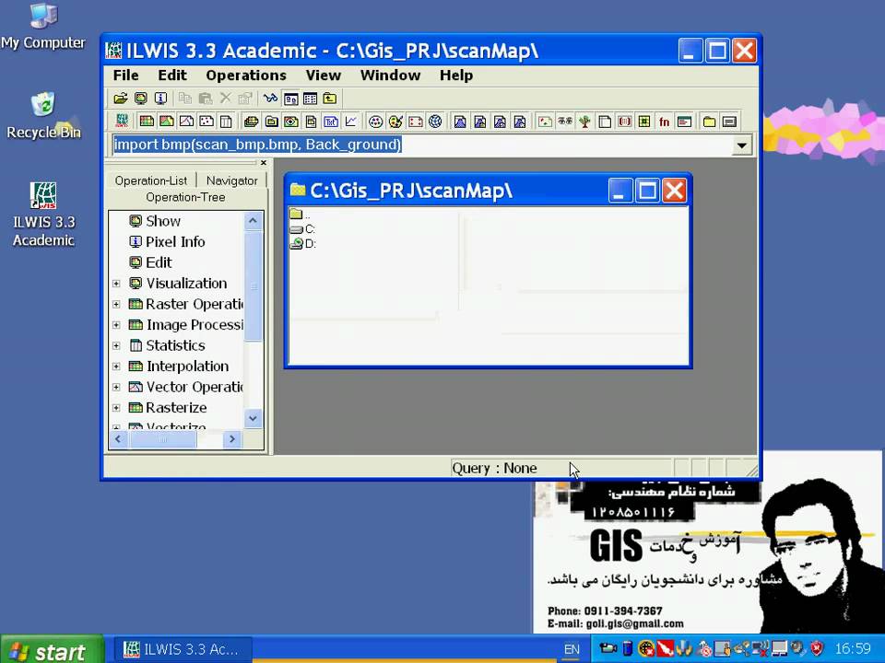Click the matrices bracket icon
Image resolution: width=885 pixels, height=663 pixels.
click(624, 122)
